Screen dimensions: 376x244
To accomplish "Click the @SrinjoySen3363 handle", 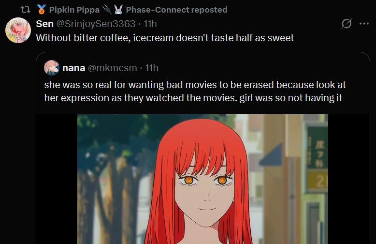I will [x=96, y=24].
